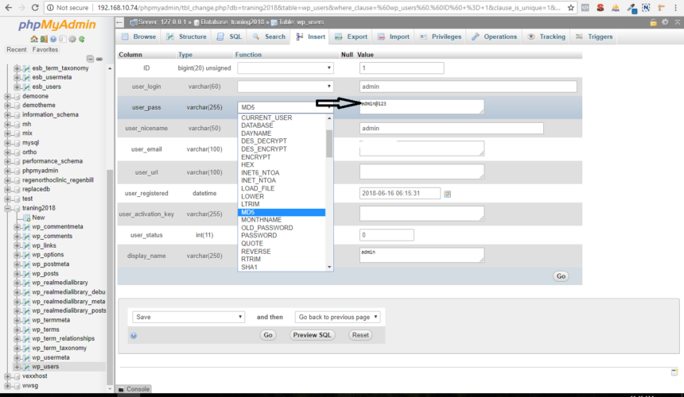Image resolution: width=684 pixels, height=397 pixels.
Task: Click the Reset button
Action: (360, 335)
